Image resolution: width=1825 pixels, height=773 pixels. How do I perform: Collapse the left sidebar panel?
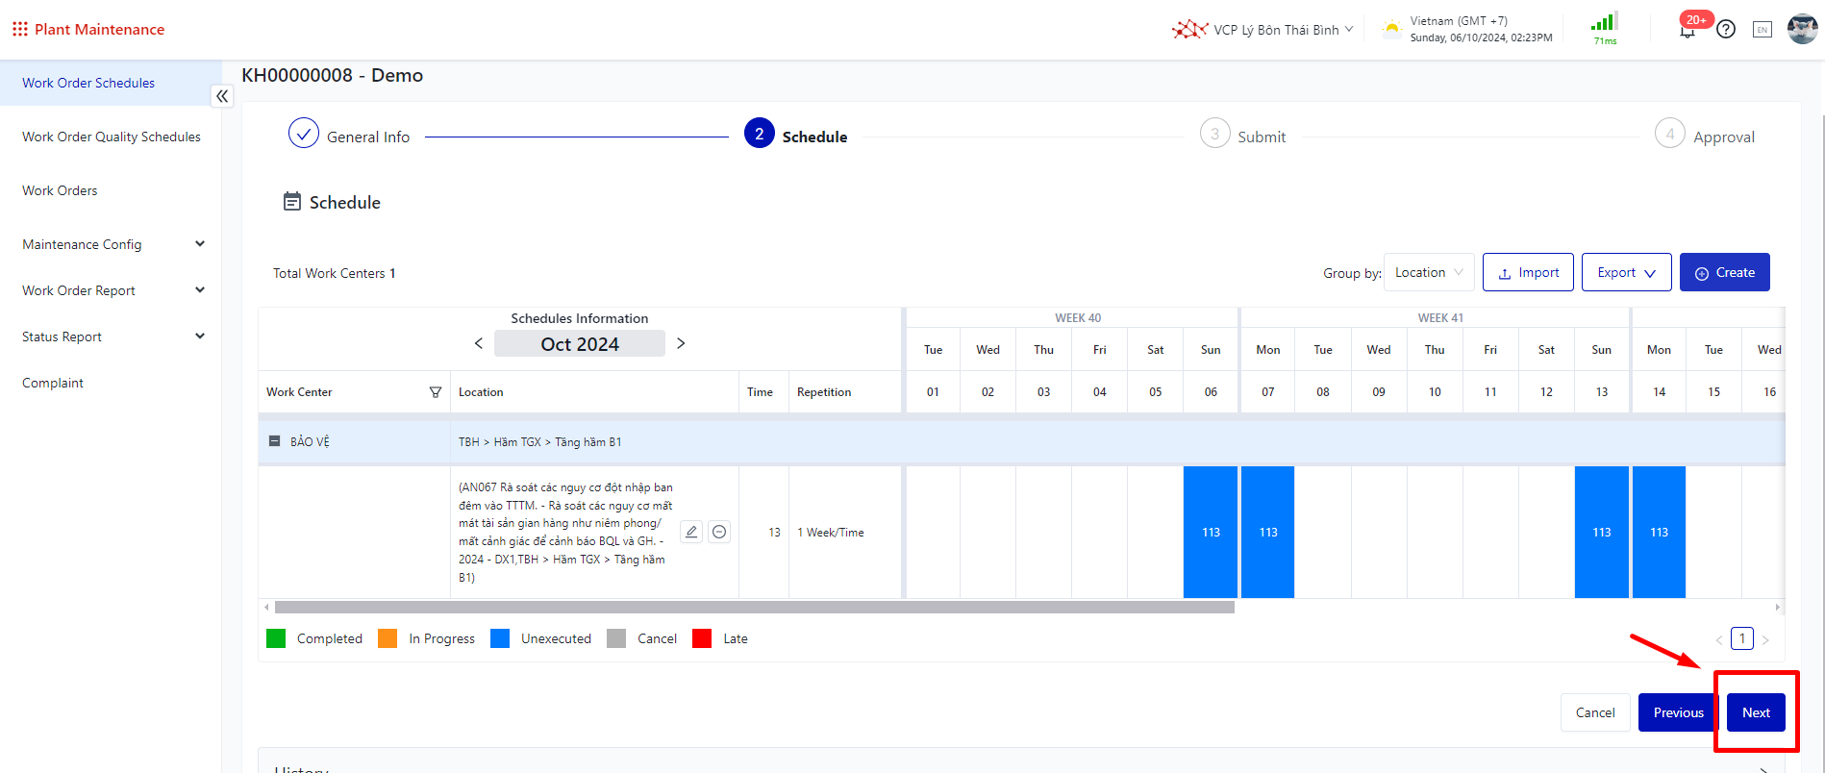pyautogui.click(x=222, y=96)
